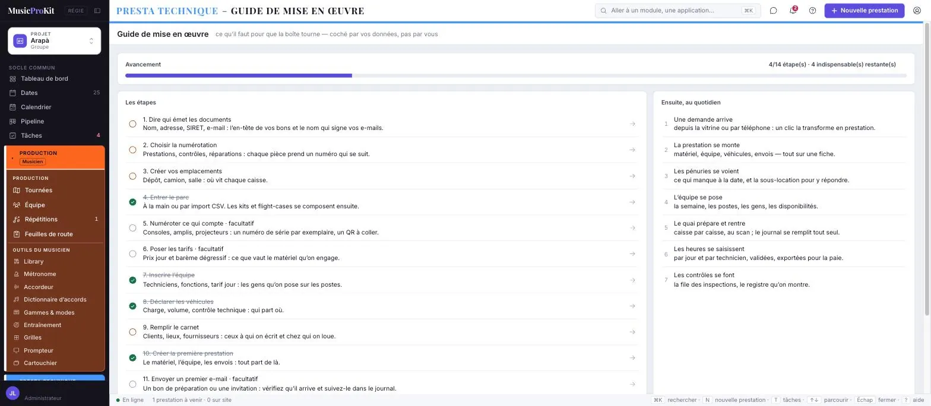
Task: Click the vertical scrollbar on the right
Action: click(927, 169)
